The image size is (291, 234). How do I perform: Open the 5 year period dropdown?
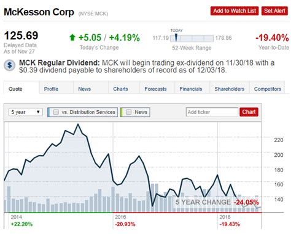[26, 112]
